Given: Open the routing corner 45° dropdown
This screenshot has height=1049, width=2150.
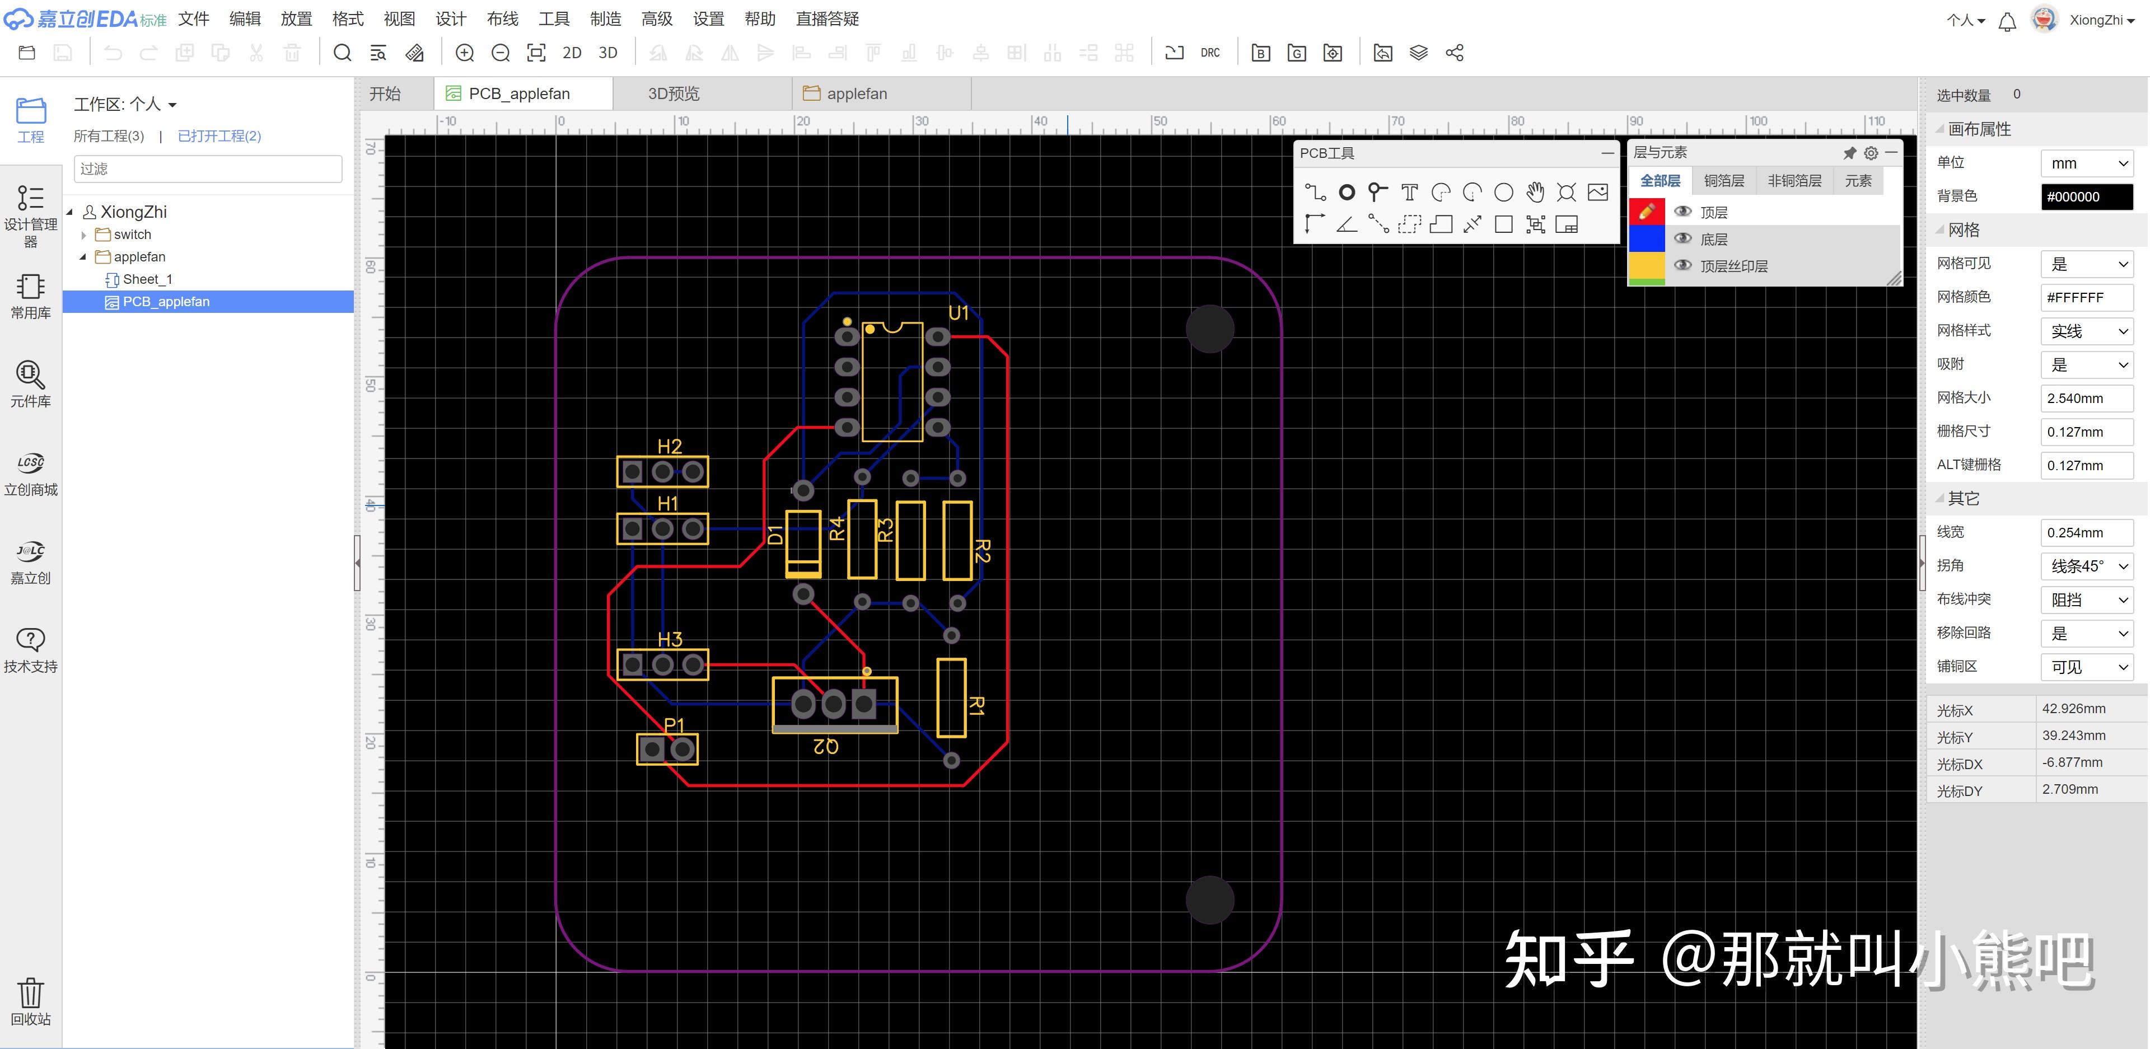Looking at the screenshot, I should click(2087, 566).
